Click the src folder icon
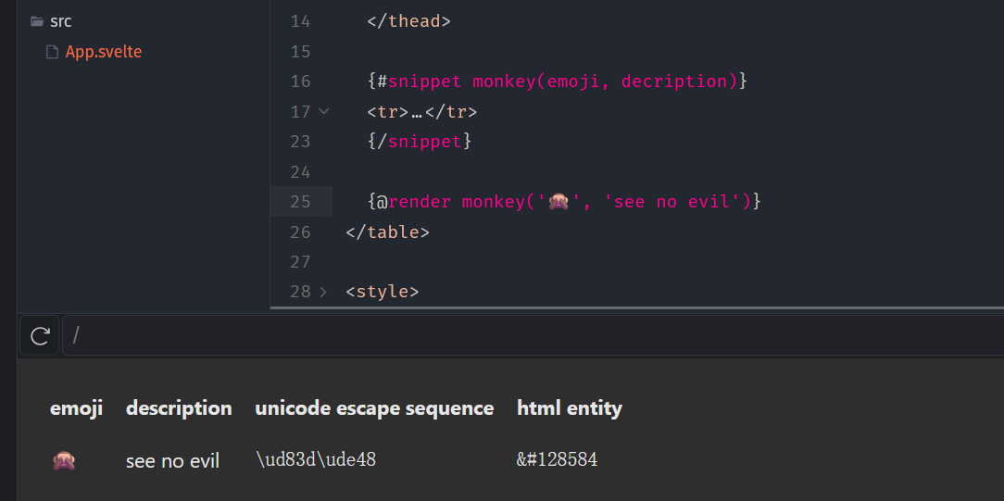 [37, 21]
